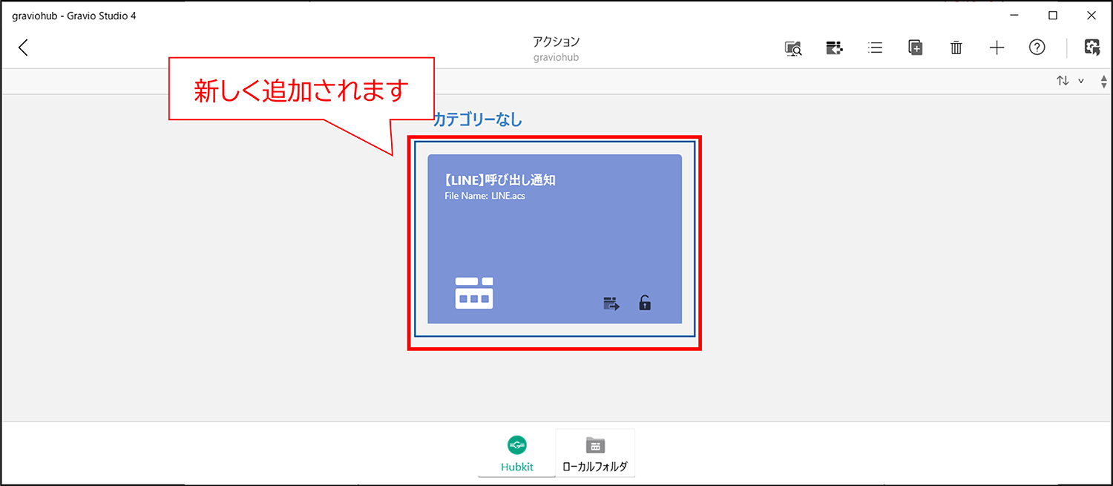The width and height of the screenshot is (1113, 486).
Task: Open help with the question mark icon
Action: (1037, 47)
